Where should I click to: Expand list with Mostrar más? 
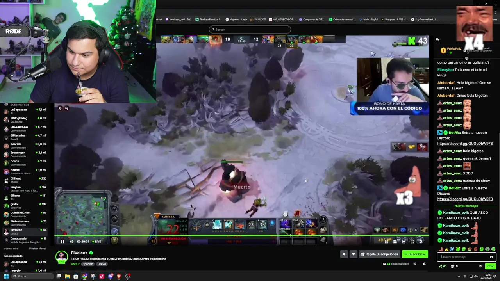(x=11, y=249)
